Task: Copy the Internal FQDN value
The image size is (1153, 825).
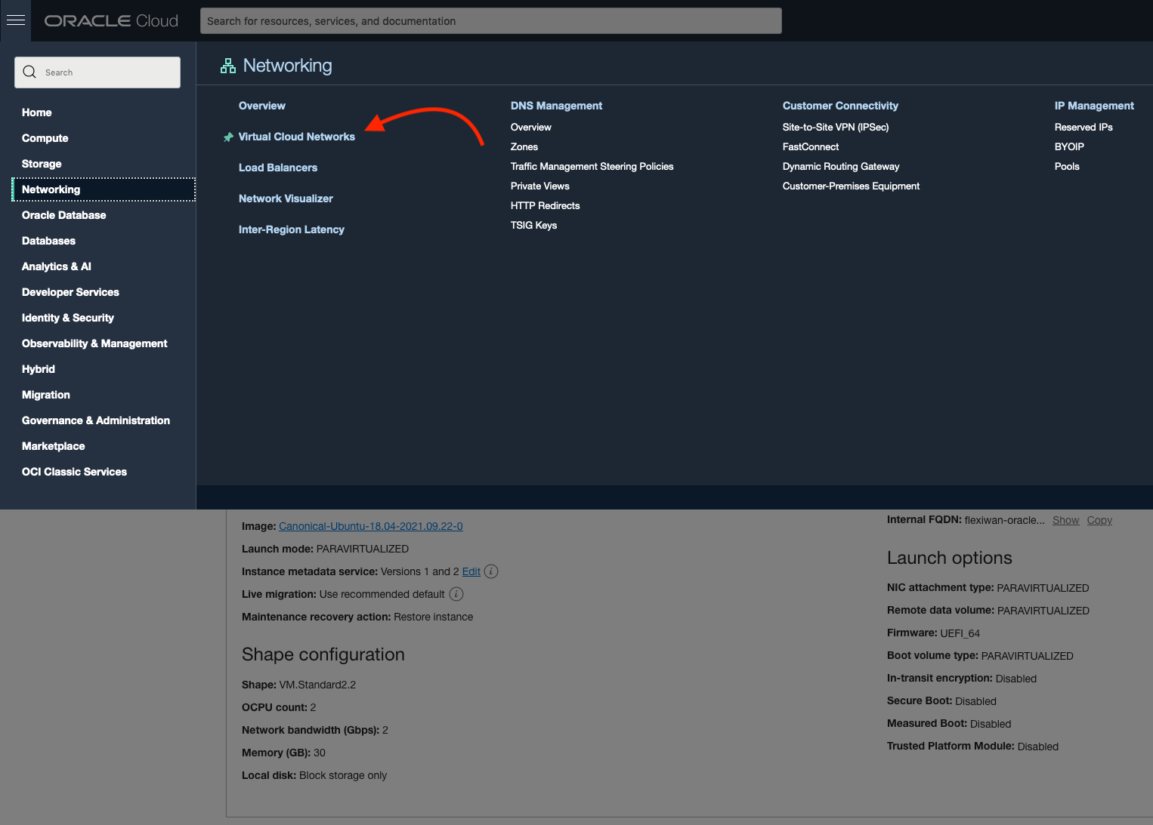Action: pos(1099,520)
